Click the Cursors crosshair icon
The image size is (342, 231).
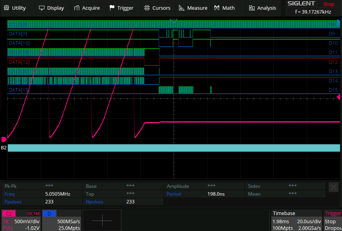[147, 8]
